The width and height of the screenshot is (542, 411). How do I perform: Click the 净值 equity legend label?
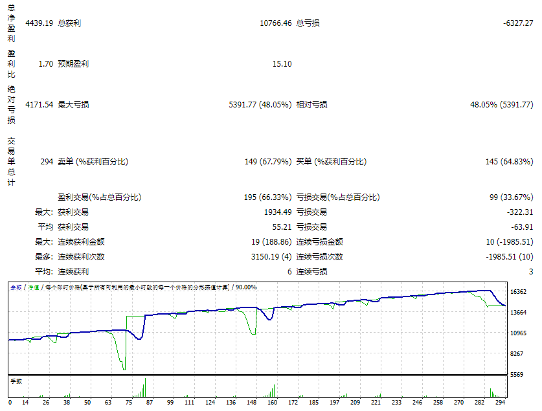pos(33,287)
